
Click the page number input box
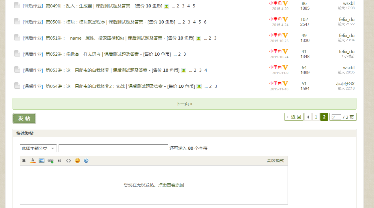point(336,117)
